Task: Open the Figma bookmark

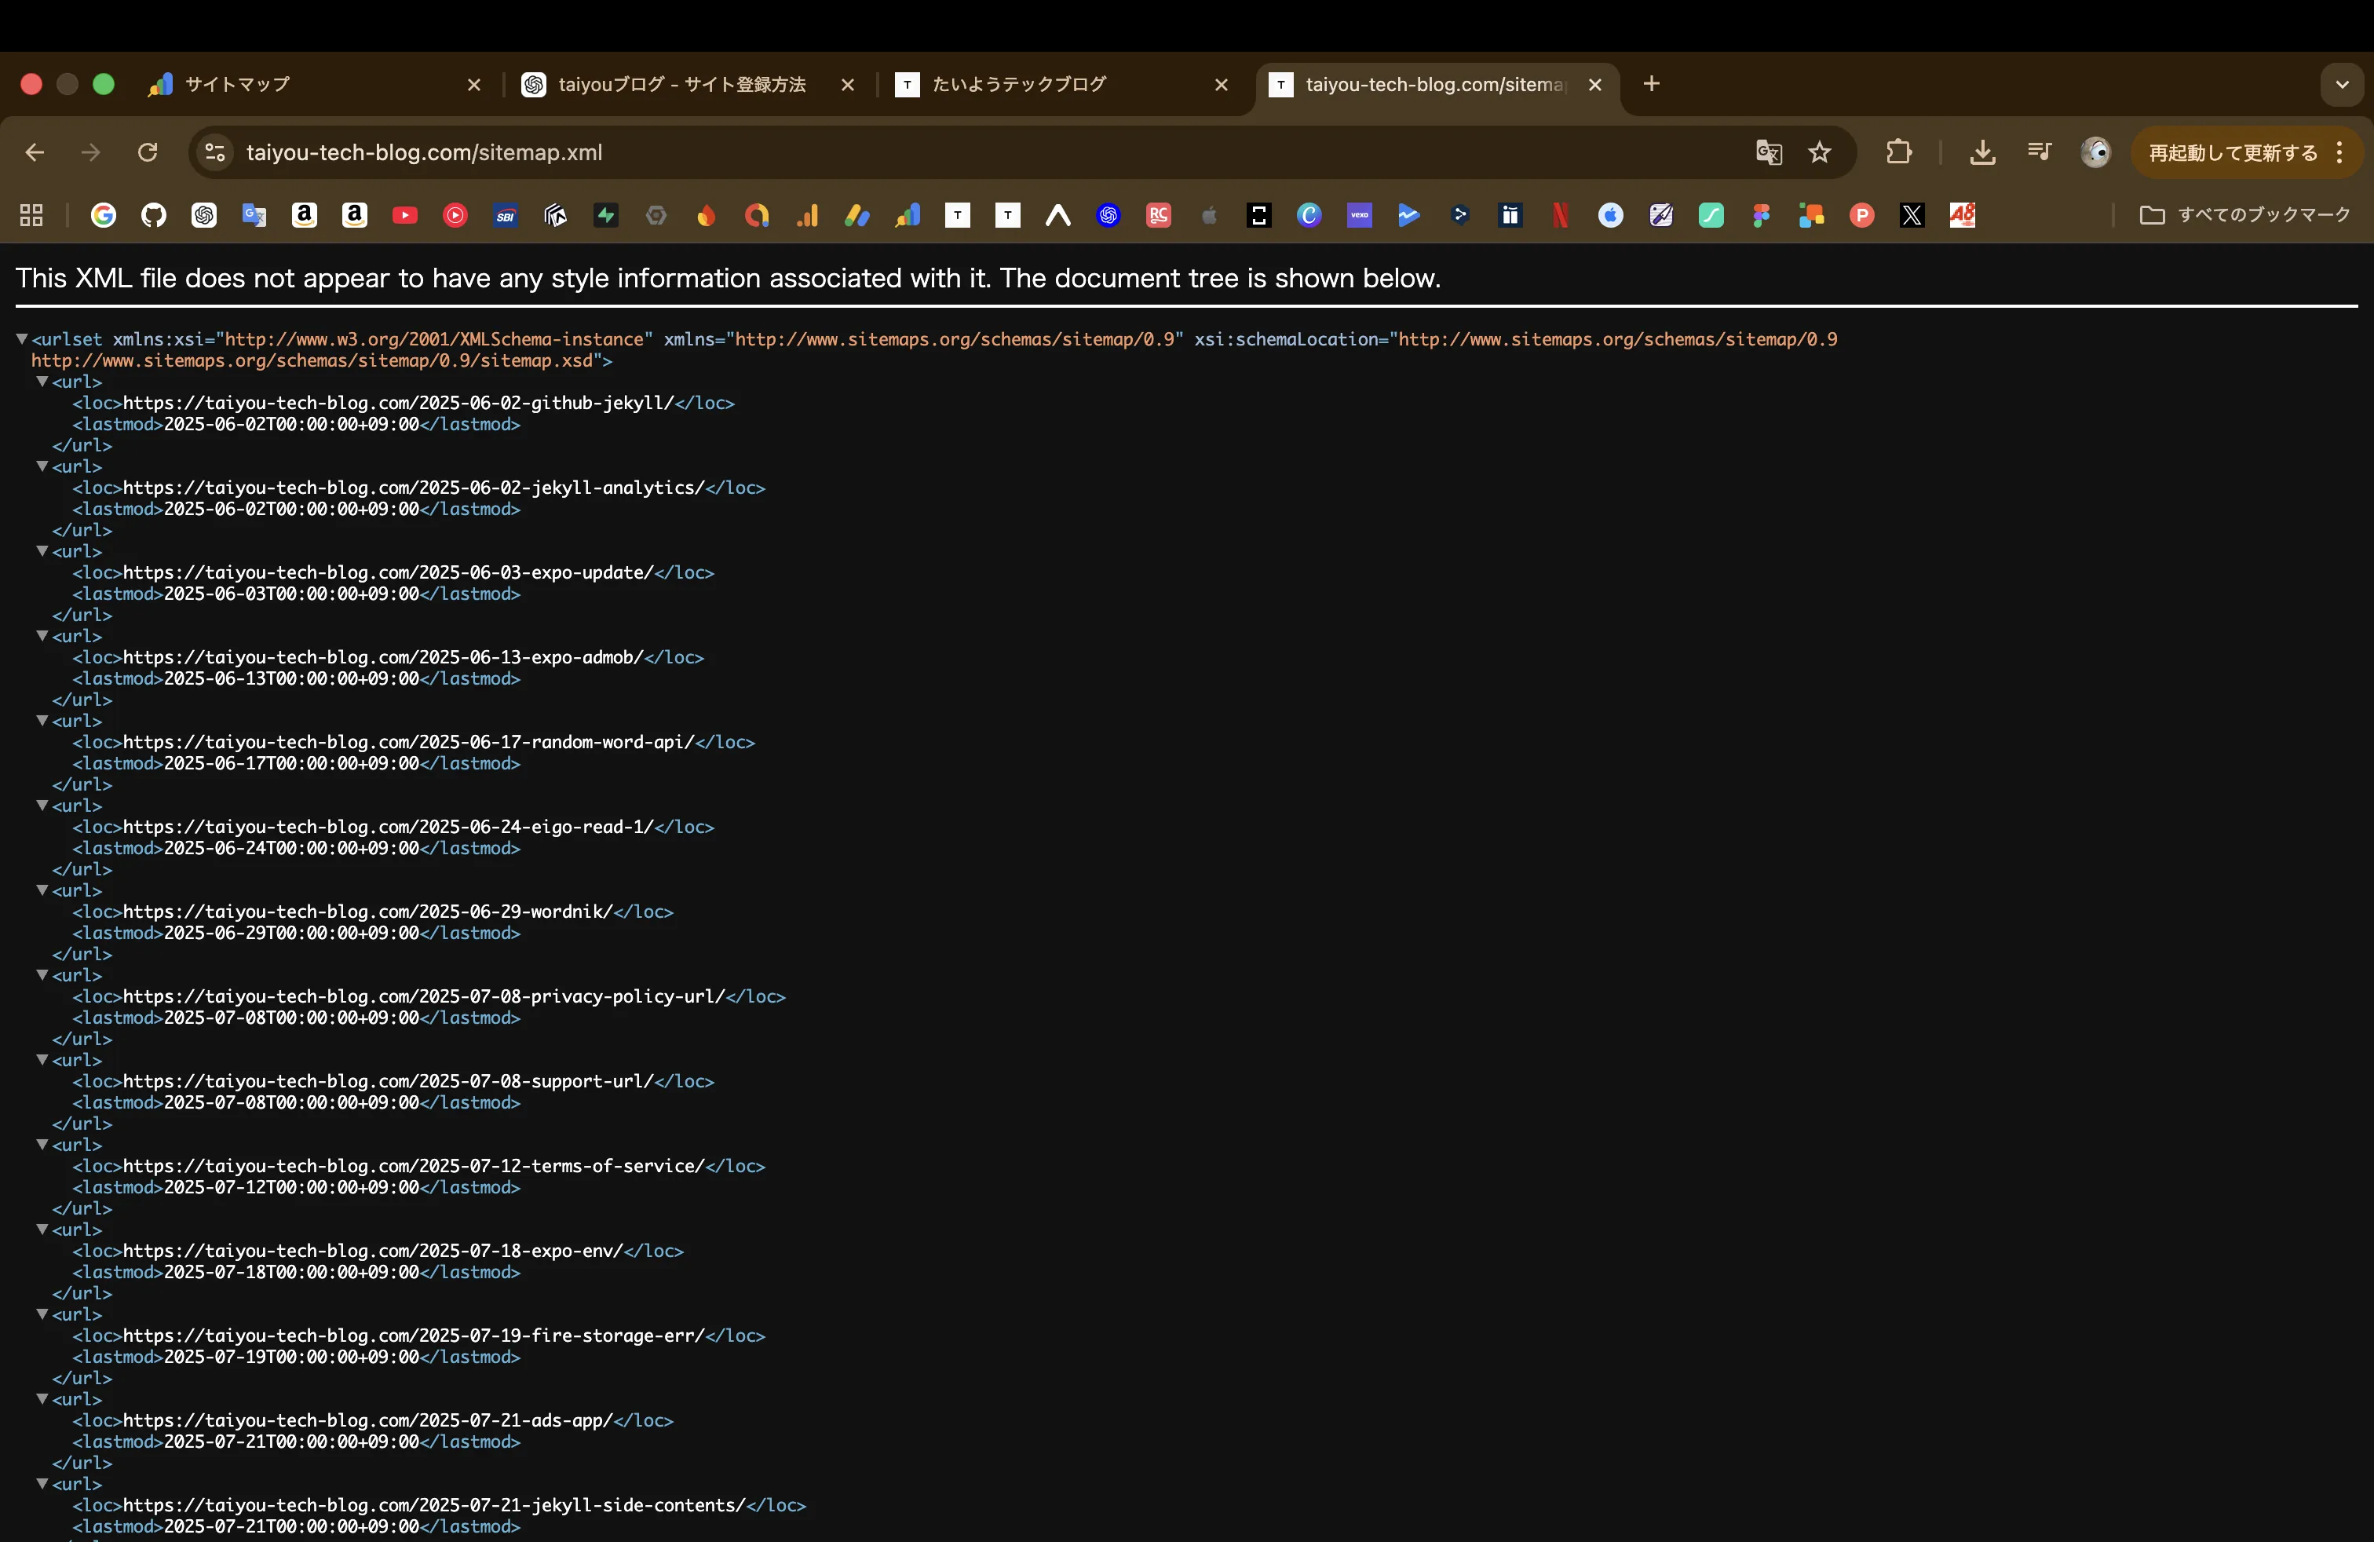Action: [x=1761, y=215]
